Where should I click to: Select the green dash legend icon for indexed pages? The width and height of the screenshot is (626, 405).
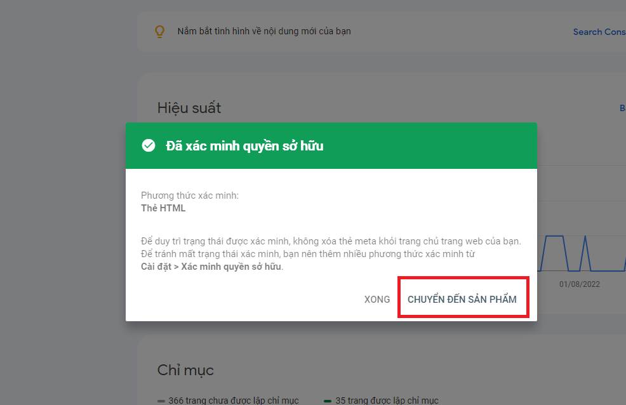(x=328, y=401)
